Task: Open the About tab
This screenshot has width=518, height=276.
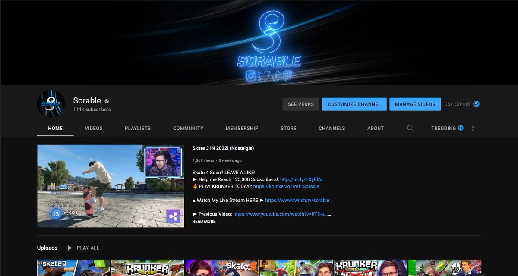Action: [376, 128]
